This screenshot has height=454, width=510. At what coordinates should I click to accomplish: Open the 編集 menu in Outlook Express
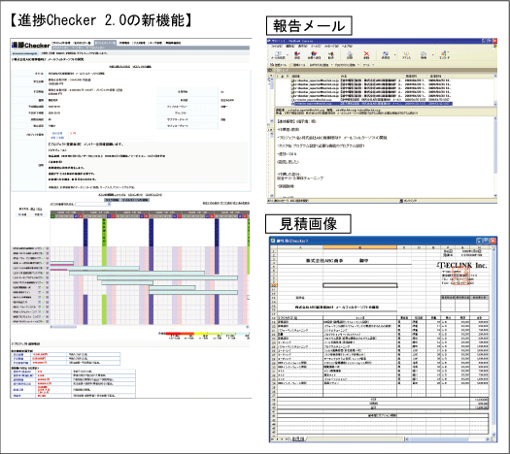pos(290,47)
